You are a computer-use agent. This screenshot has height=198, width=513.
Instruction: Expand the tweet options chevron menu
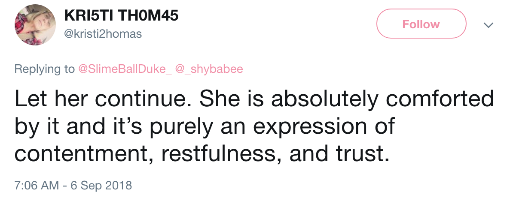click(x=488, y=25)
